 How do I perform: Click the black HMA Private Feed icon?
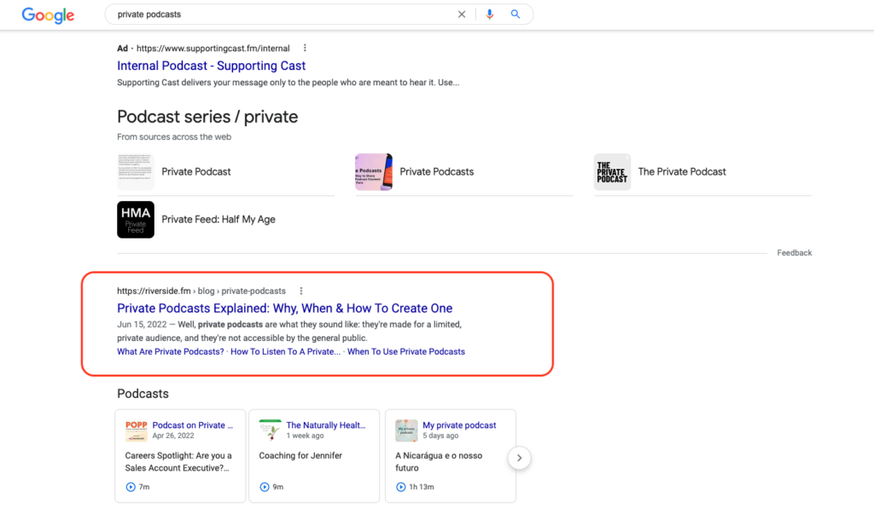click(136, 220)
